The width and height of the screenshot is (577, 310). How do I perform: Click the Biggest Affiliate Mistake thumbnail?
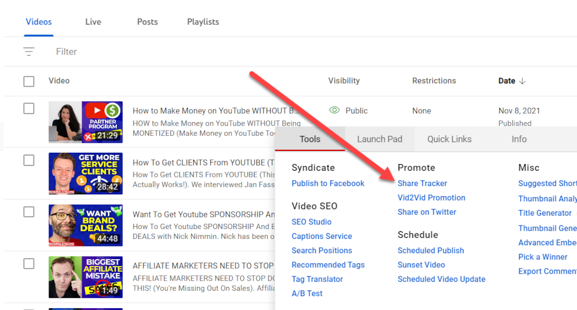pyautogui.click(x=86, y=277)
